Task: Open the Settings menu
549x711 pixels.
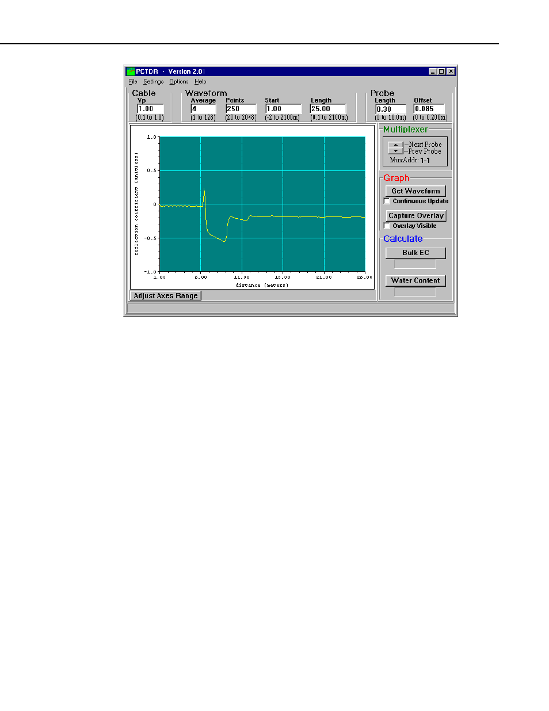Action: 153,82
